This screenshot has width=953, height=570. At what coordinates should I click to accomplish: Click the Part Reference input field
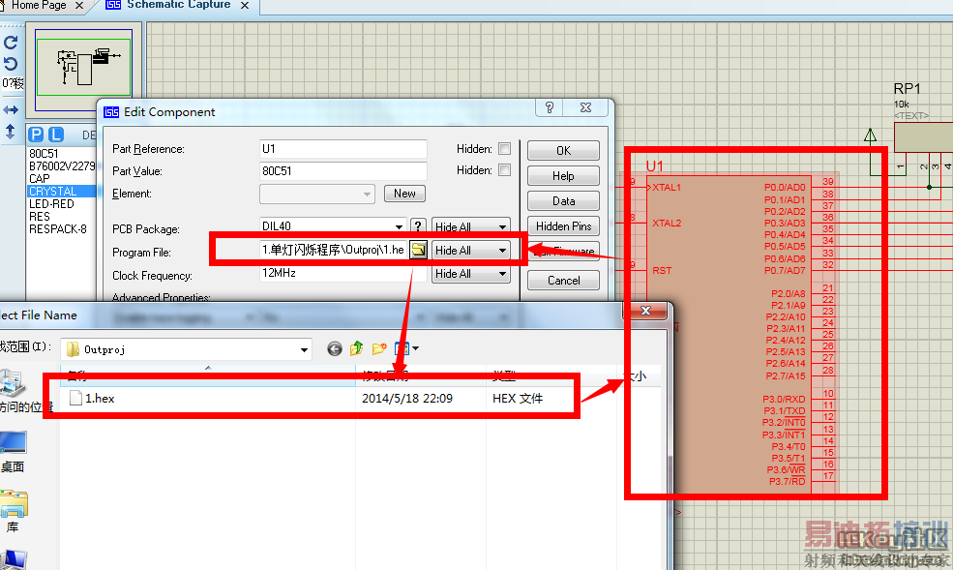click(x=343, y=149)
